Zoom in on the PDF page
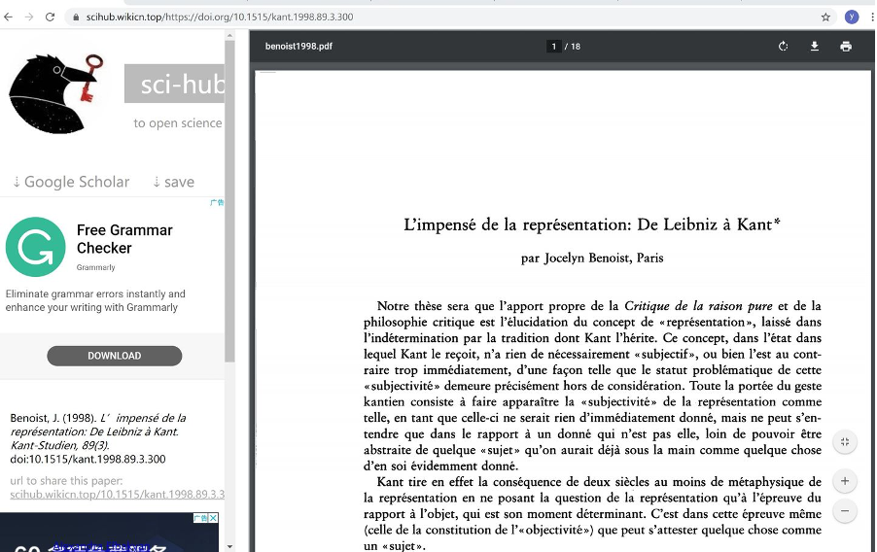This screenshot has width=877, height=552. coord(845,481)
